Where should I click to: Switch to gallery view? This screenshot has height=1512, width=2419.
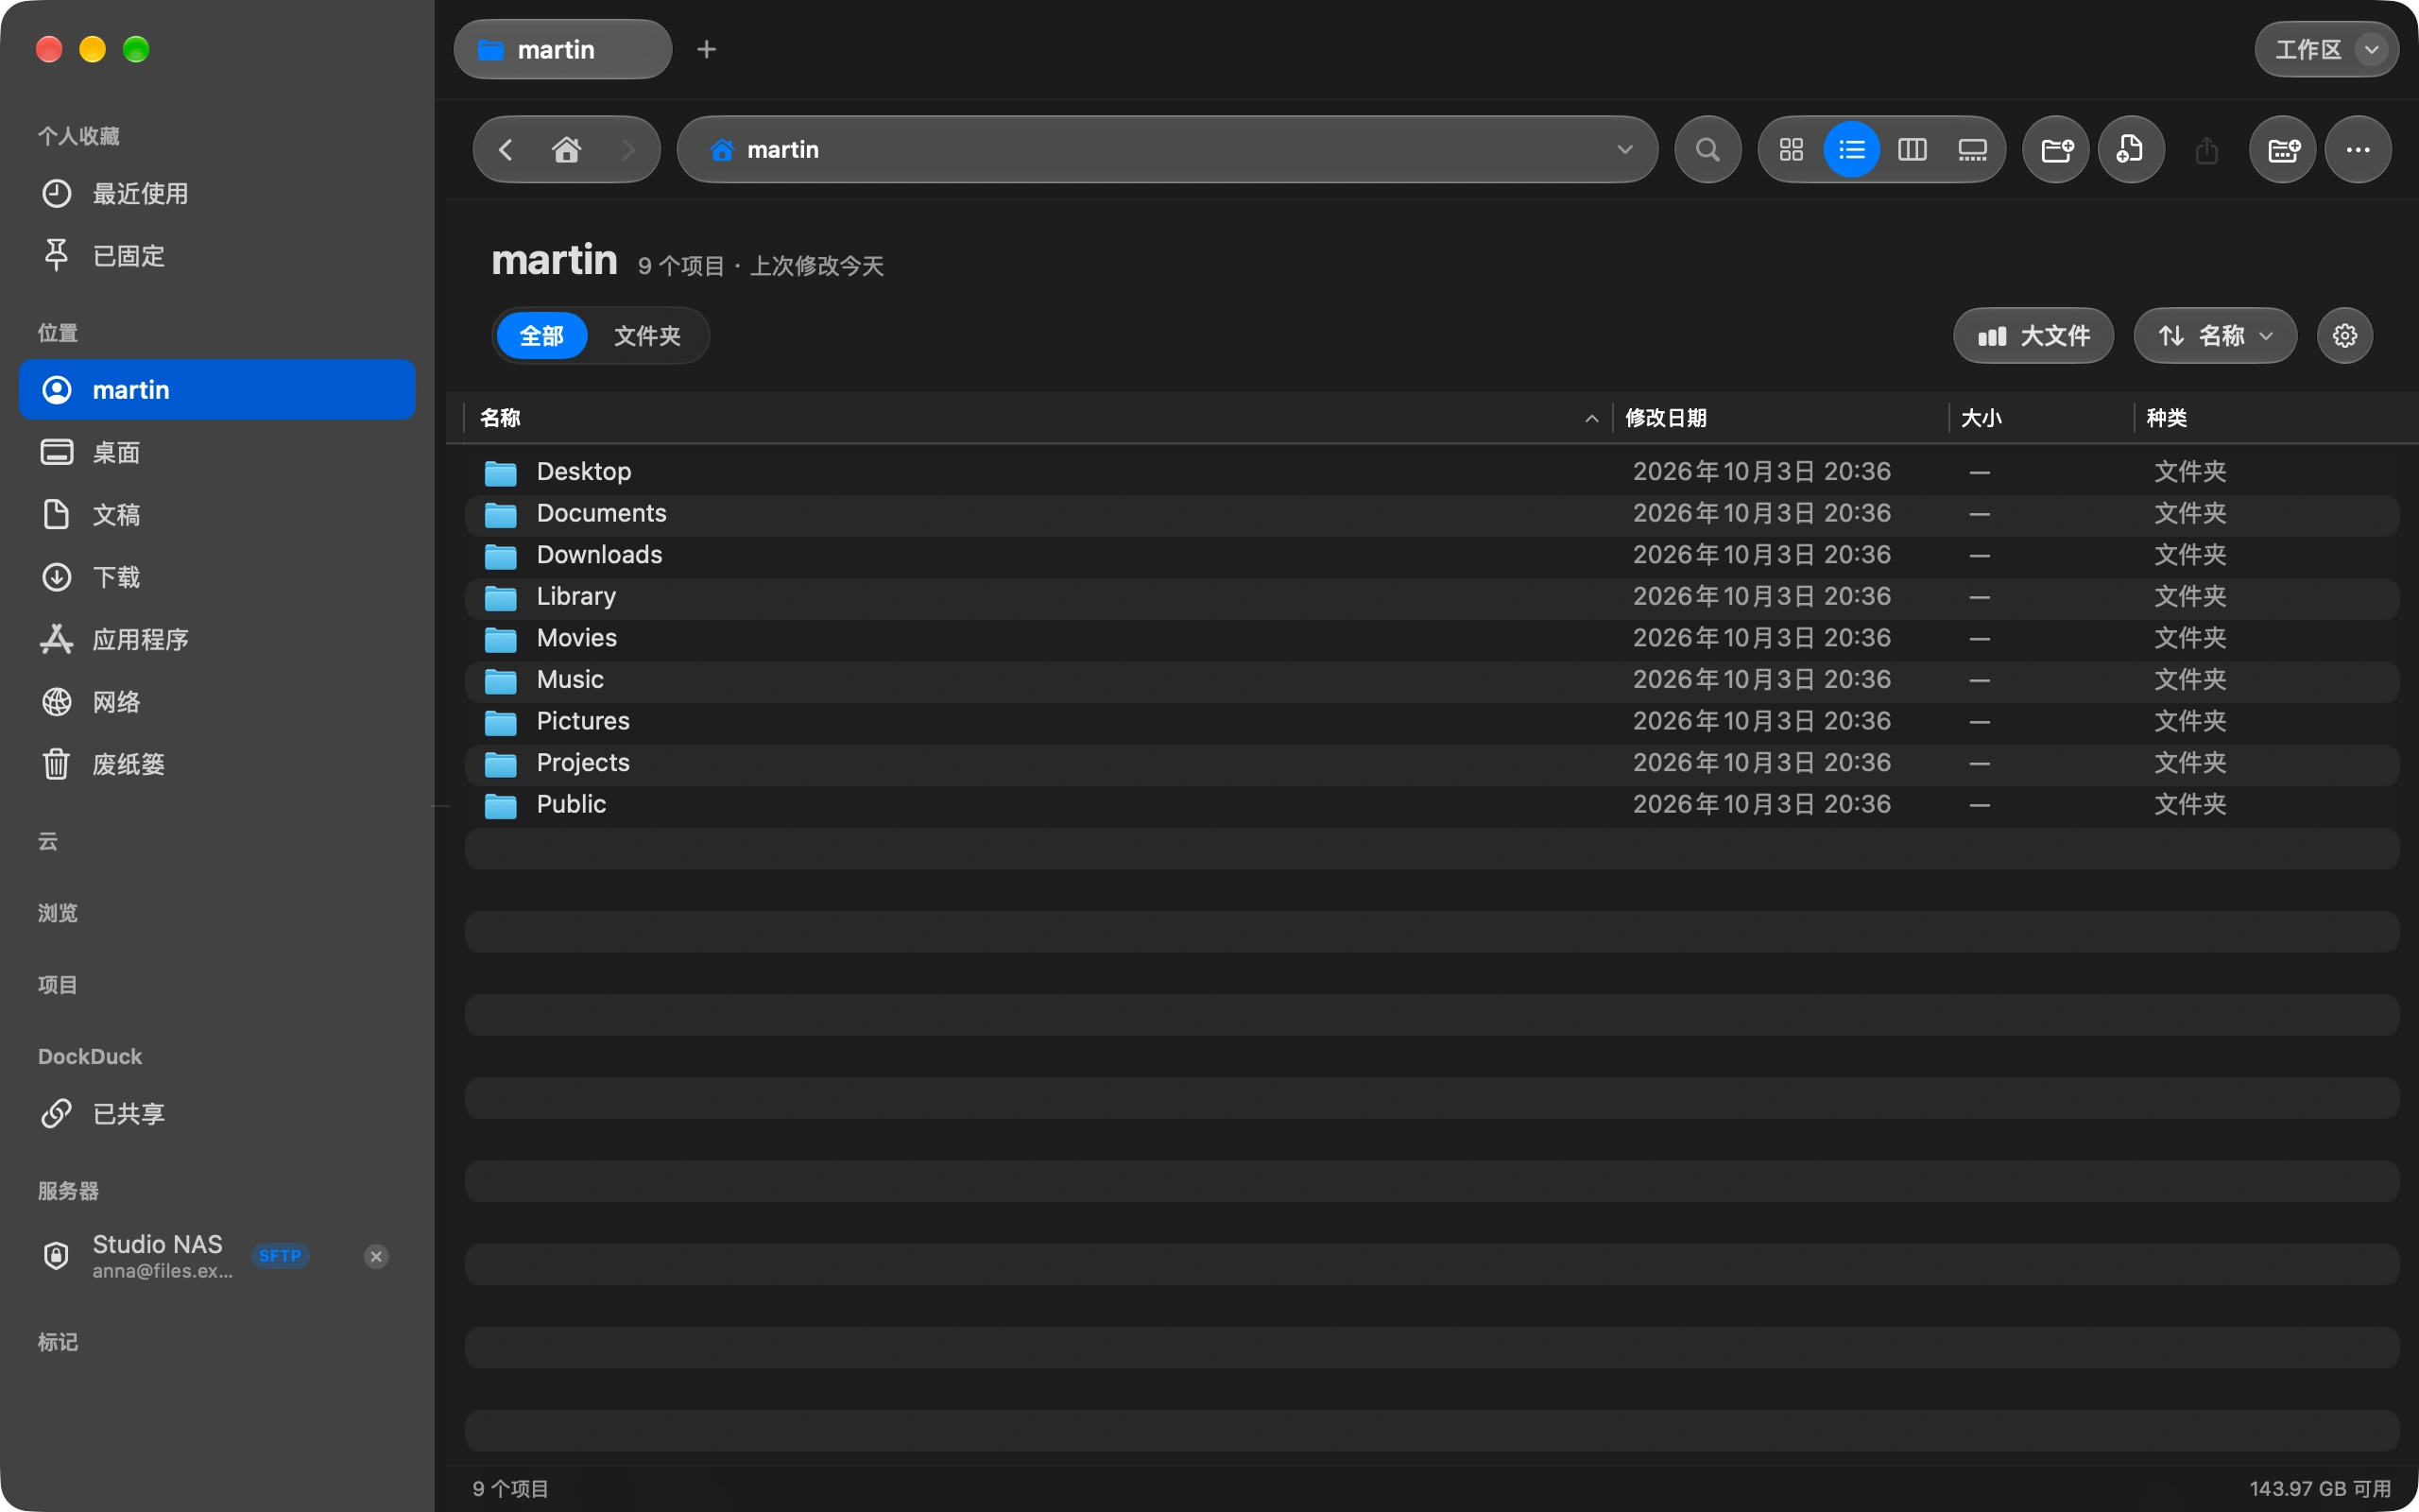1972,150
